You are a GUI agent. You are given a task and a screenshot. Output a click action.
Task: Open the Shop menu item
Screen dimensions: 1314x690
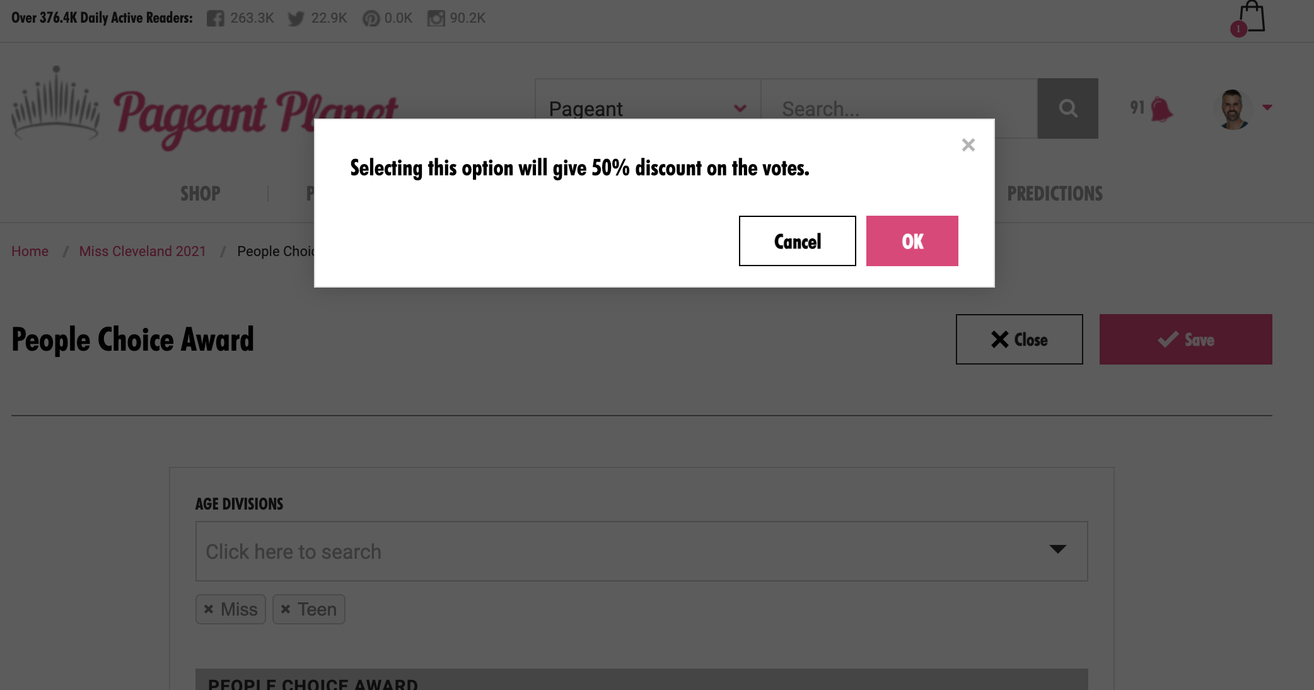click(201, 194)
